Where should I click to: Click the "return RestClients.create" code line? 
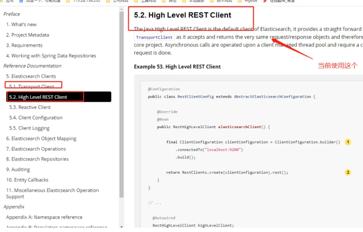[x=227, y=173]
